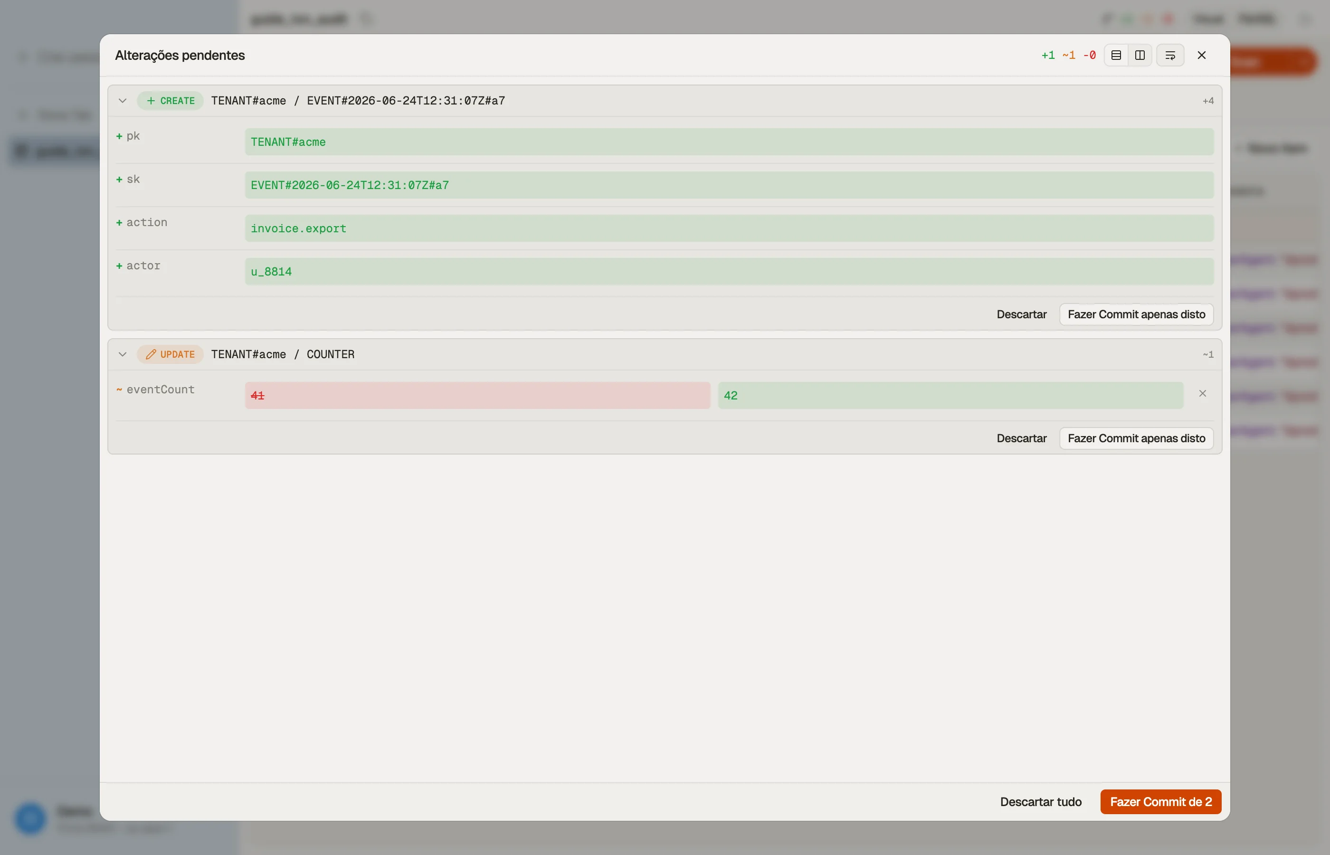Click the -0 deletions counter
Image resolution: width=1330 pixels, height=855 pixels.
click(1089, 55)
